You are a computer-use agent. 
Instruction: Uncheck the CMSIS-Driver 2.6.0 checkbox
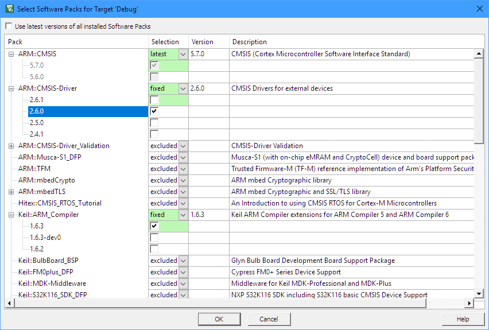tap(154, 111)
